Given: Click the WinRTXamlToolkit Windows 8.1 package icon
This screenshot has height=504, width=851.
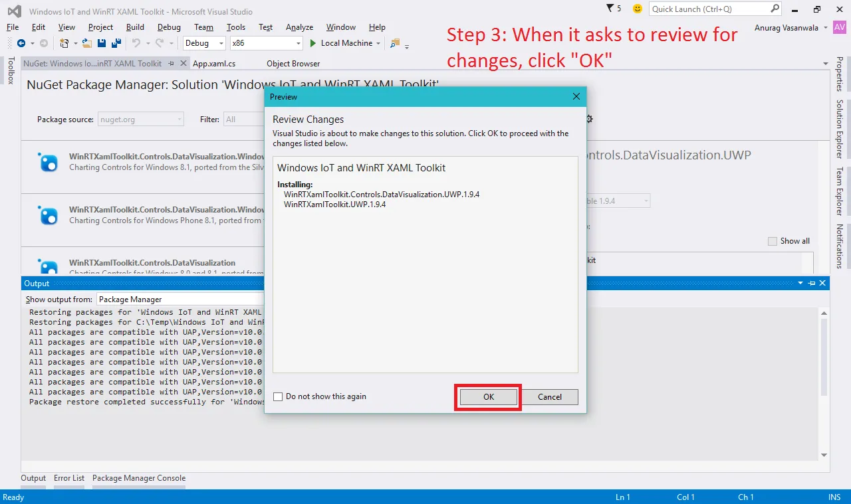Looking at the screenshot, I should point(49,162).
